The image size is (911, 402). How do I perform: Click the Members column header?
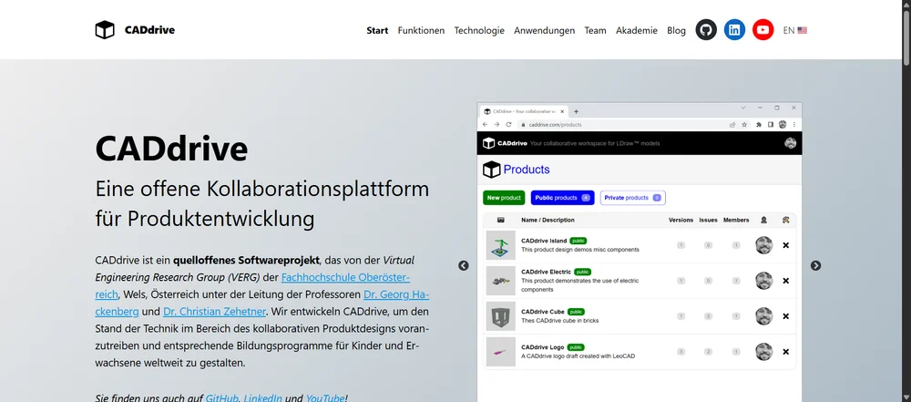pos(736,220)
